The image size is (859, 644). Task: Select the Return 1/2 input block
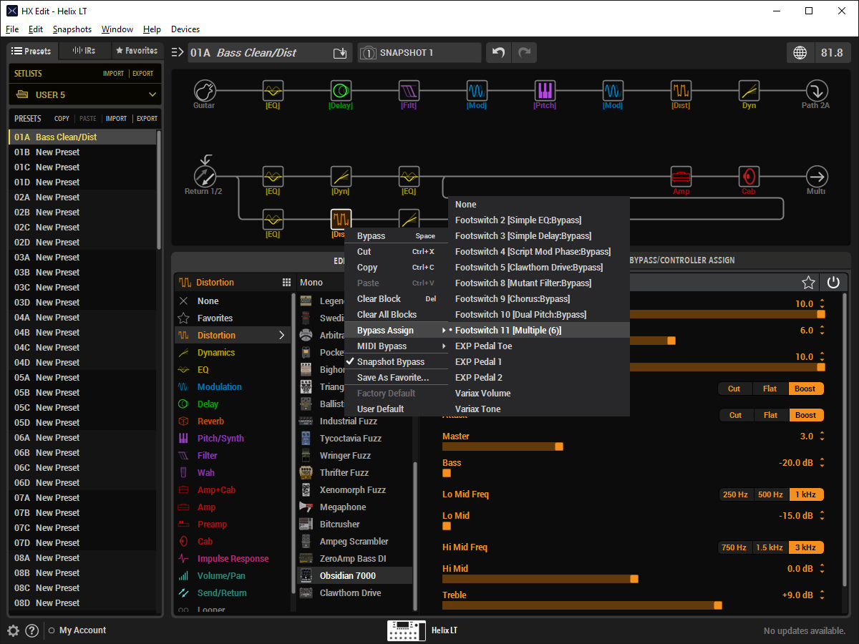(204, 177)
